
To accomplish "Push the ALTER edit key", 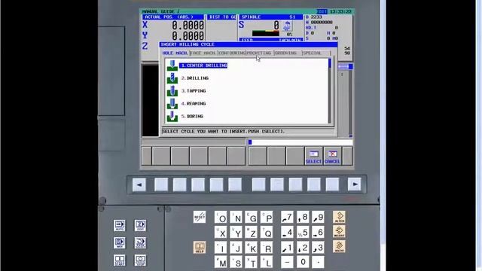I will pos(339,217).
